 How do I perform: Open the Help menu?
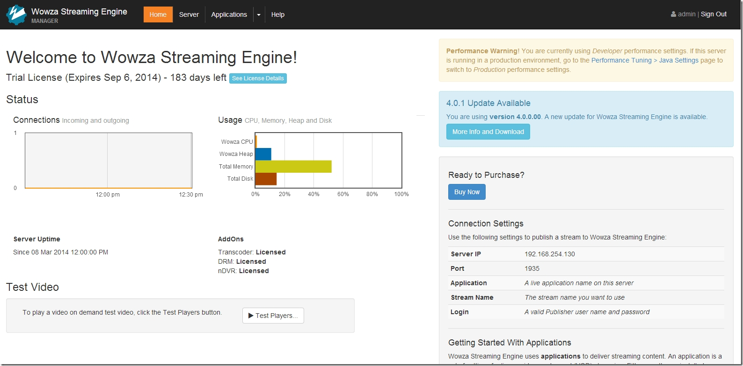278,14
